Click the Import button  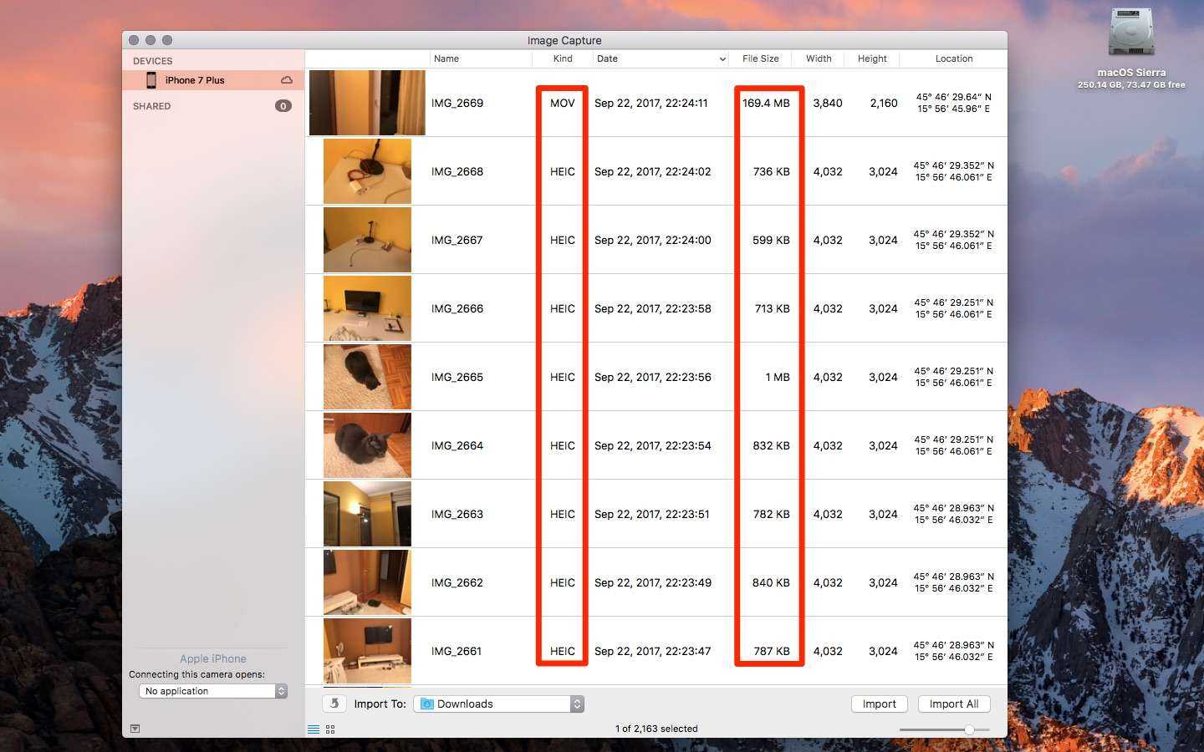pos(879,704)
